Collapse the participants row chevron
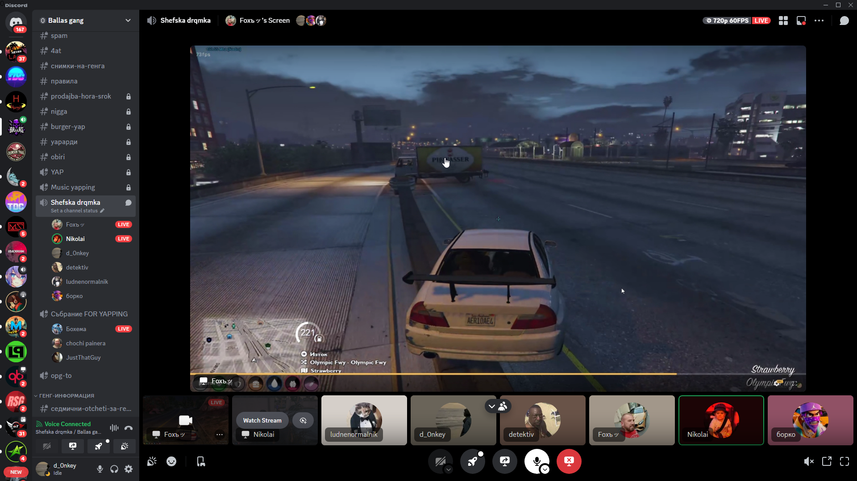857x481 pixels. coord(491,406)
